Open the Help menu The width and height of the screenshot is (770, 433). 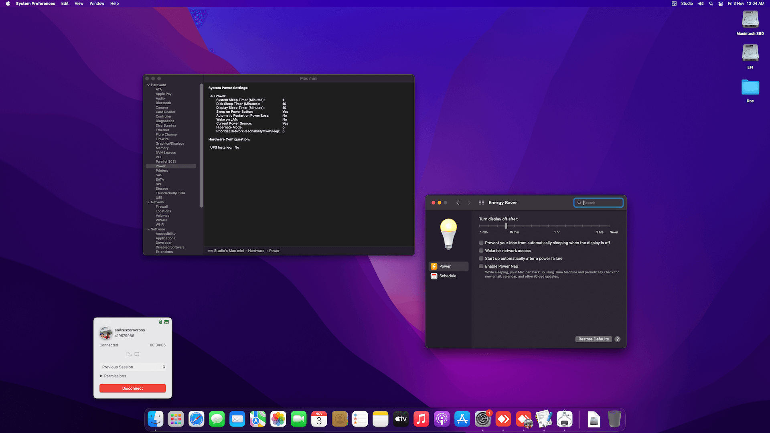114,4
